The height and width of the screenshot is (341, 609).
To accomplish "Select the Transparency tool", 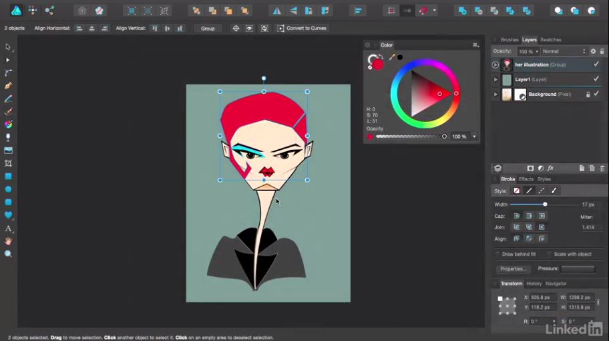I will (x=8, y=137).
